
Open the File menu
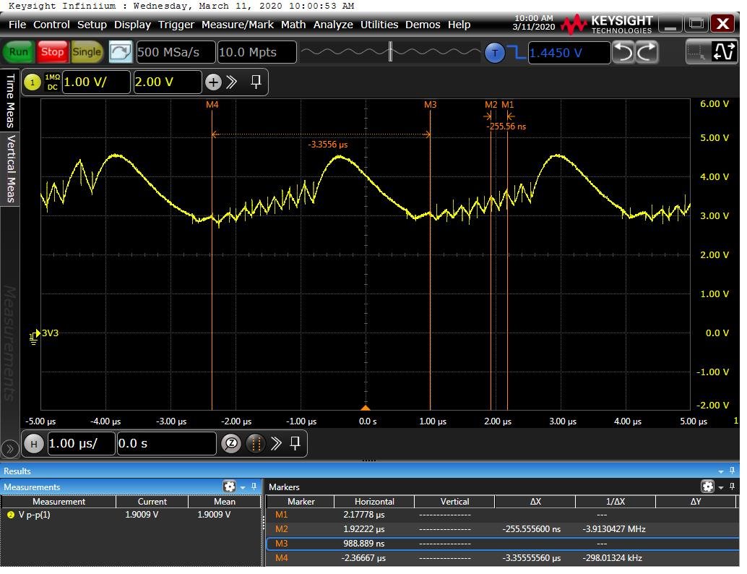point(17,25)
